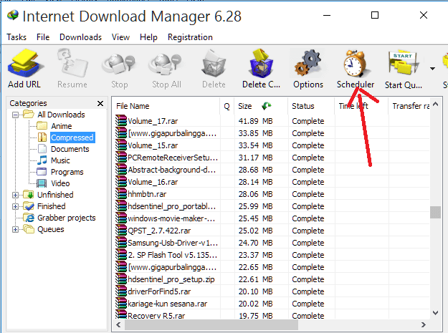Expand the Unfinished tree node
The height and width of the screenshot is (333, 448).
(x=16, y=196)
